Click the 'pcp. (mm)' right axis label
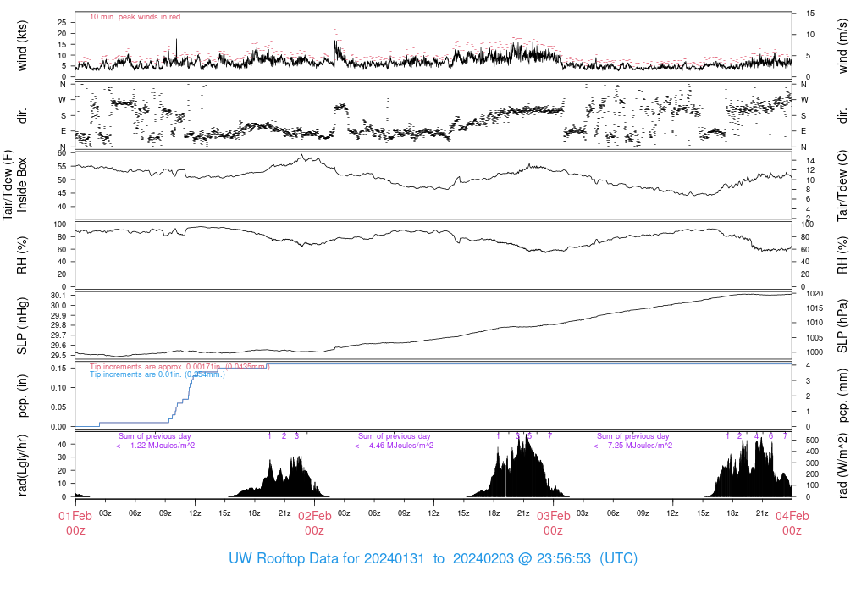867x593 pixels. click(843, 395)
